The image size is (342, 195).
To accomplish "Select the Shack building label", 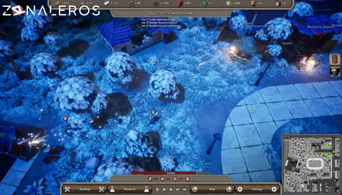I will pyautogui.click(x=287, y=43).
